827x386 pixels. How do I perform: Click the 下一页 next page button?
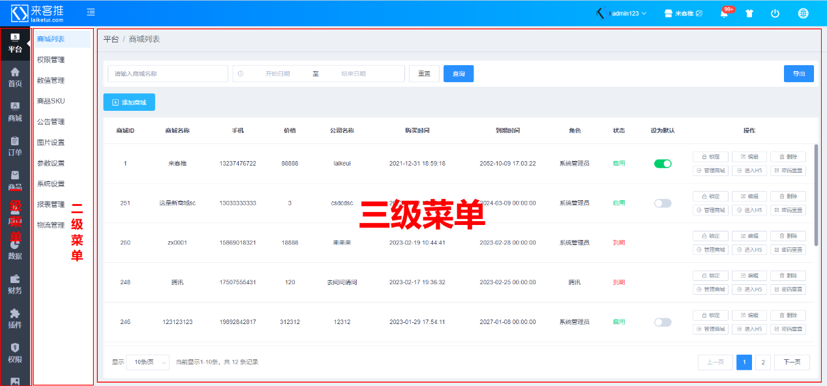coord(792,363)
